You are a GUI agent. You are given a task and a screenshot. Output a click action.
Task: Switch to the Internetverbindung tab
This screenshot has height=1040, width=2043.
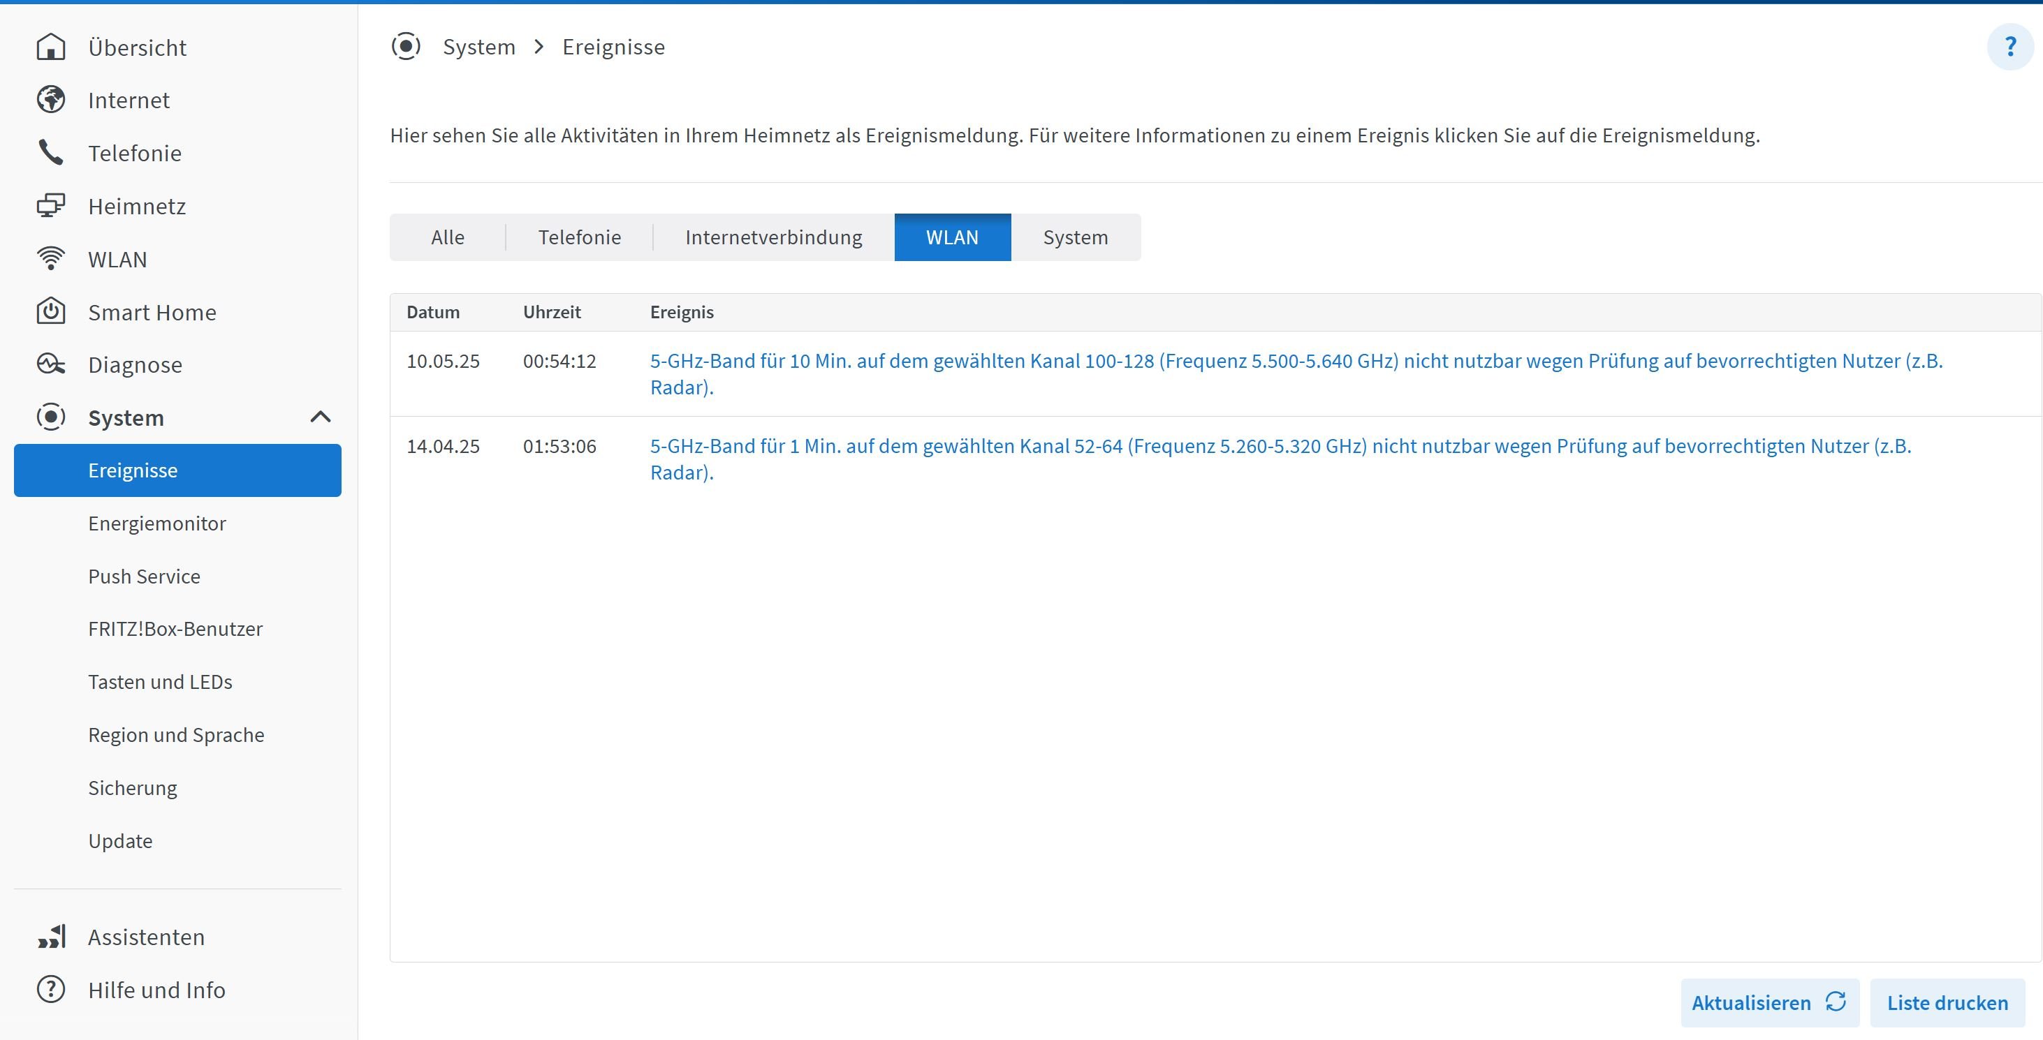click(x=773, y=237)
